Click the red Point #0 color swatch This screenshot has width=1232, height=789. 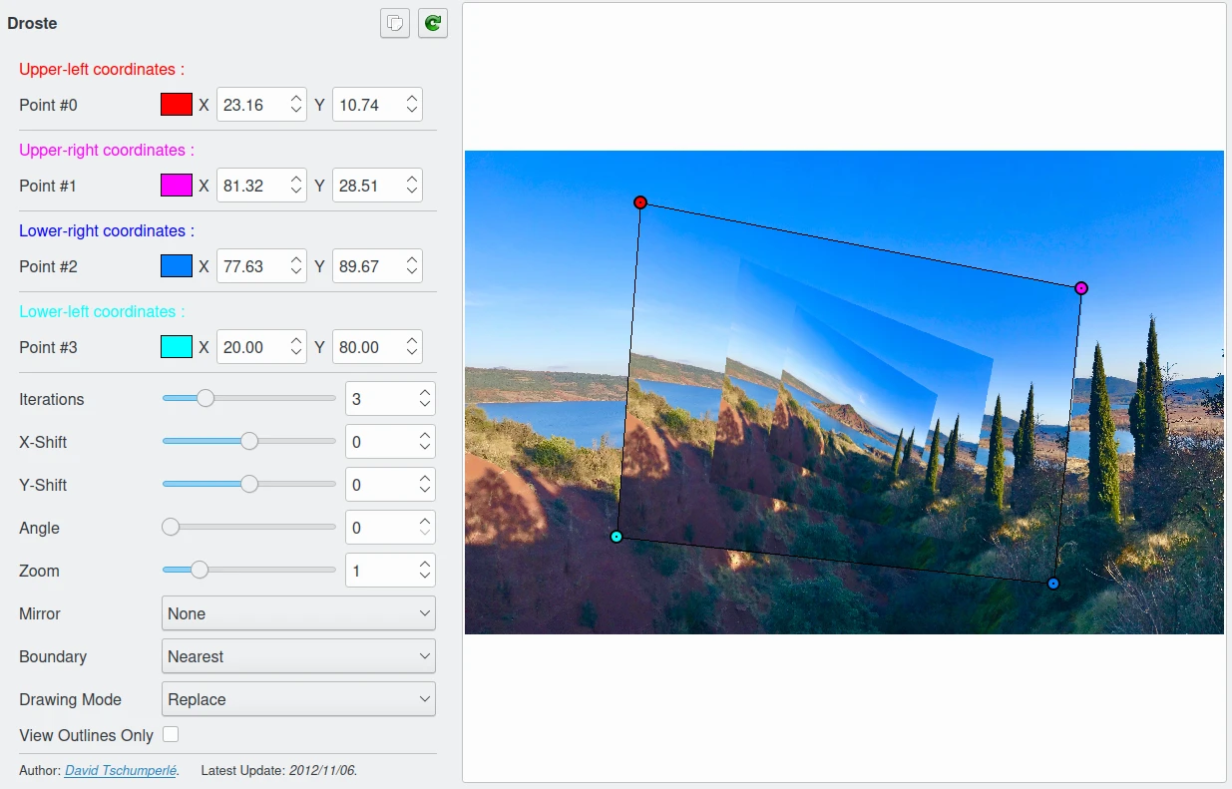(x=177, y=105)
